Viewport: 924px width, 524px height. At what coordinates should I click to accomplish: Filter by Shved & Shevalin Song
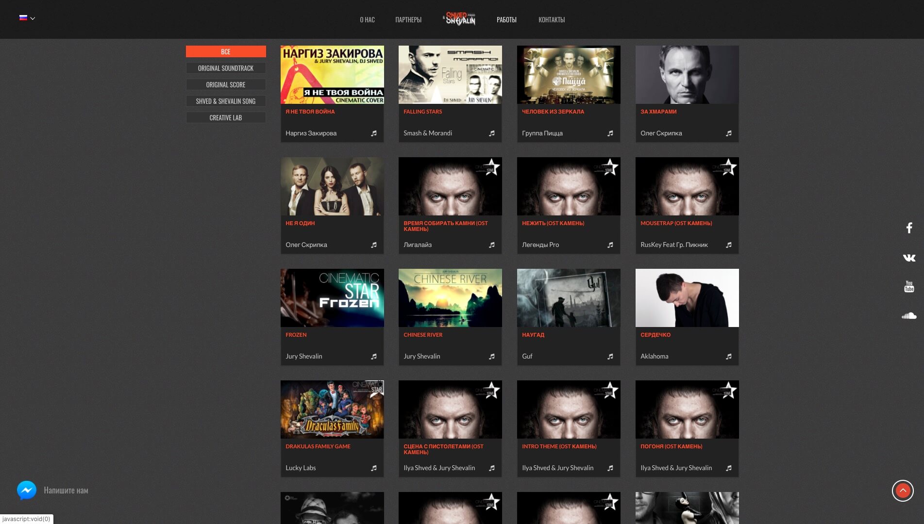coord(226,101)
